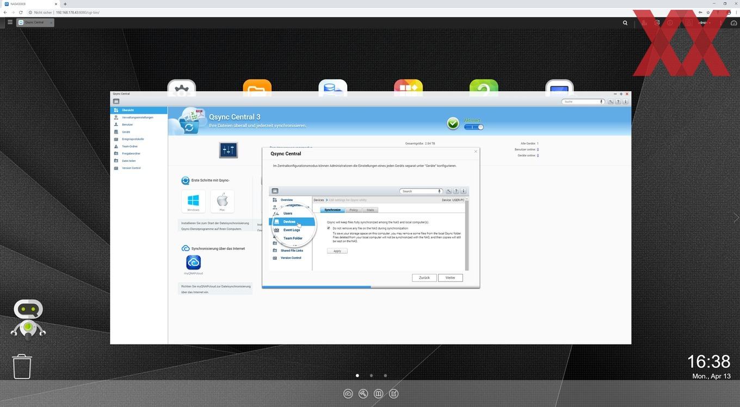Go to the second desktop page dot

point(371,375)
